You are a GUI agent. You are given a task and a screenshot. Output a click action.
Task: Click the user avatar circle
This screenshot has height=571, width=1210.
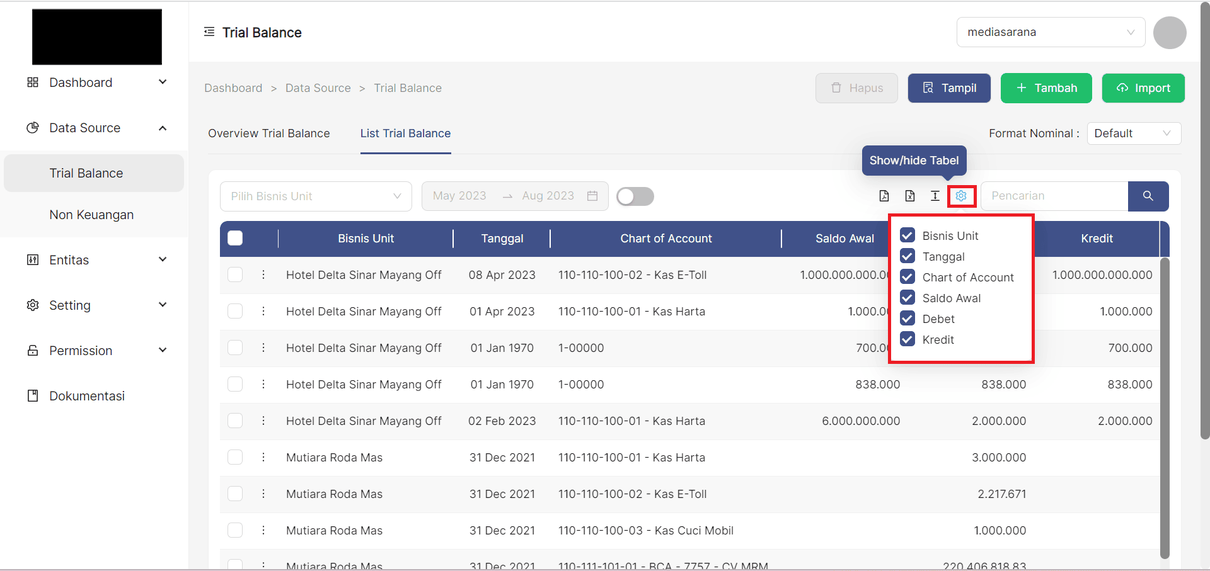(x=1169, y=33)
